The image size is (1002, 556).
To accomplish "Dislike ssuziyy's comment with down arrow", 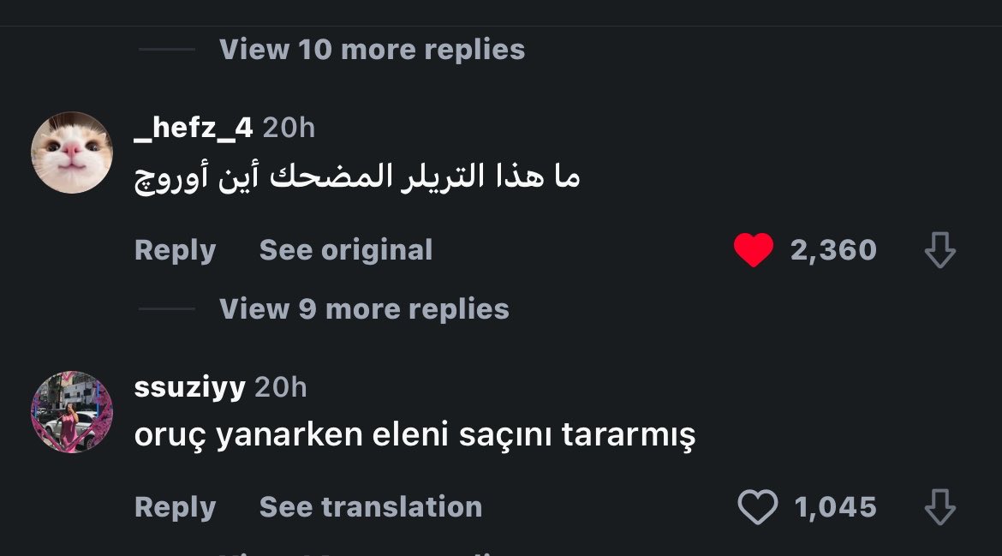I will (x=940, y=507).
